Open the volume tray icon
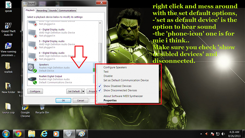 pos(223,134)
